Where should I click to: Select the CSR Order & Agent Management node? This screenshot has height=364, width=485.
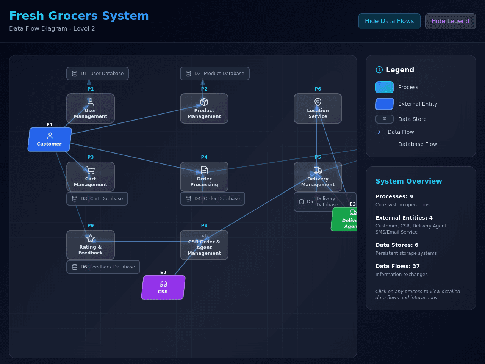click(x=204, y=245)
